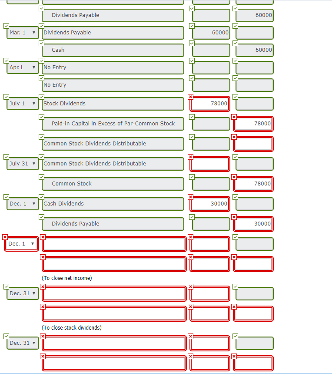Toggle the checkmark above the July 31 dropdown
This screenshot has height=374, width=332.
point(6,157)
